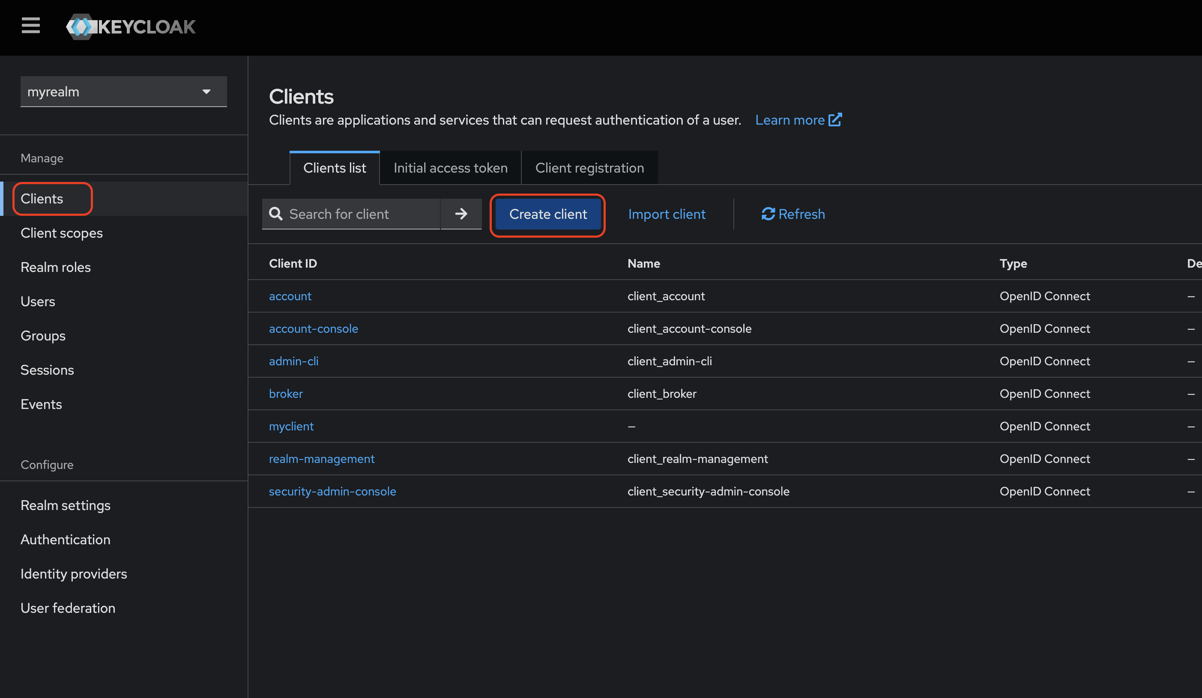The width and height of the screenshot is (1202, 698).
Task: Click the Refresh icon button
Action: pos(793,214)
